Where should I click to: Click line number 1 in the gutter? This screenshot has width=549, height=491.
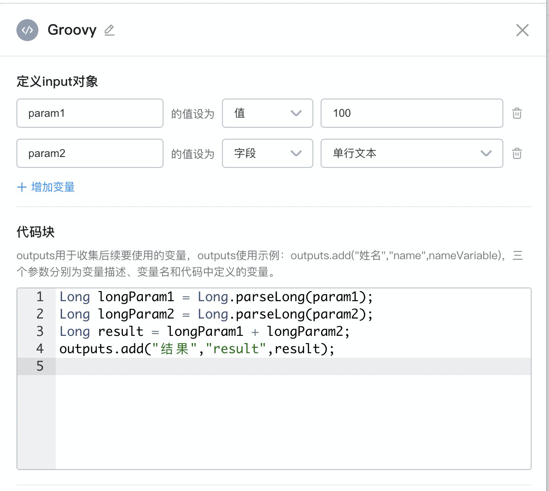(x=40, y=297)
